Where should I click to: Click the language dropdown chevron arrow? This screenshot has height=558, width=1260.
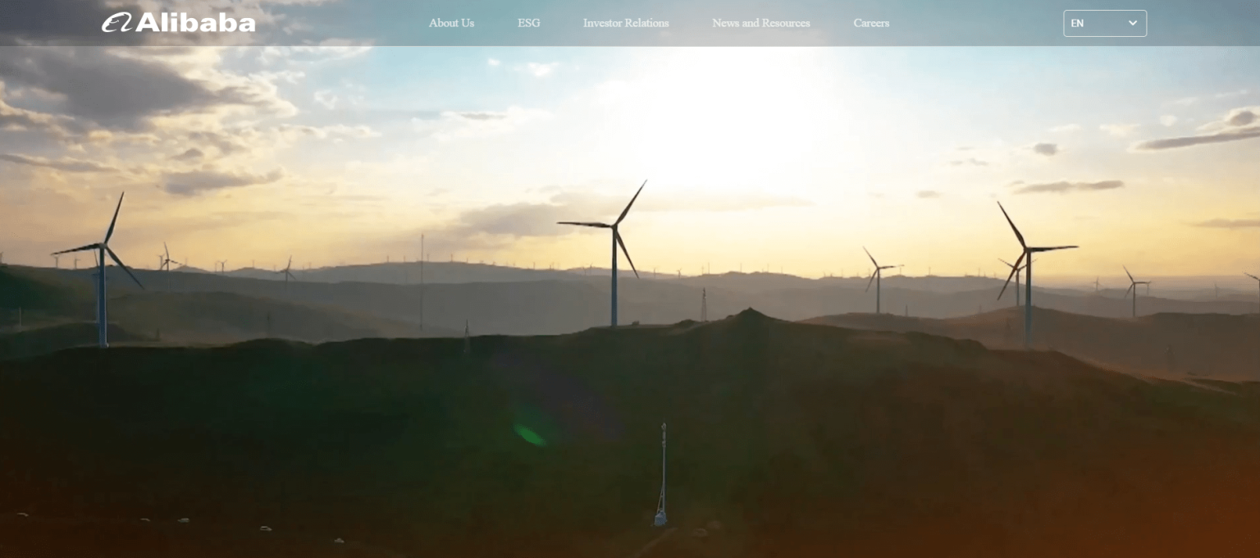(x=1133, y=23)
